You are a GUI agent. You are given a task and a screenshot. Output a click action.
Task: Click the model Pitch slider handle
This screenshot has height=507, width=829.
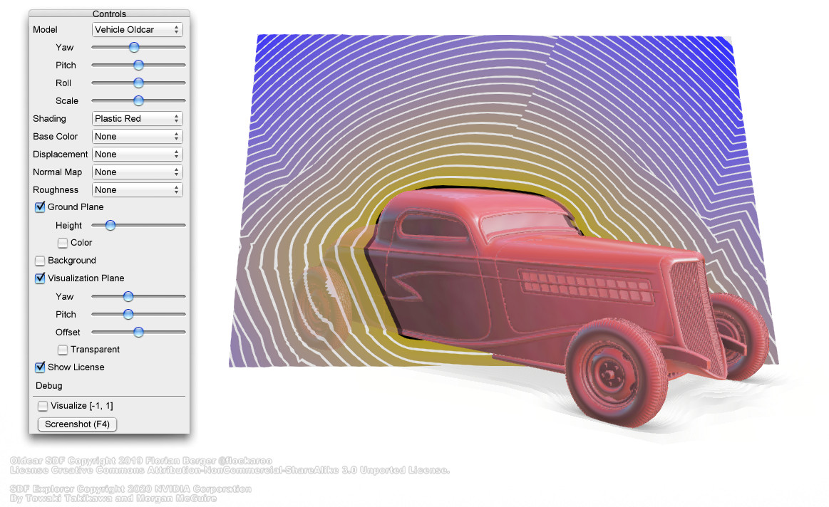coord(138,65)
